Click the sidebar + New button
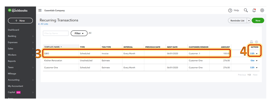 click(20, 20)
